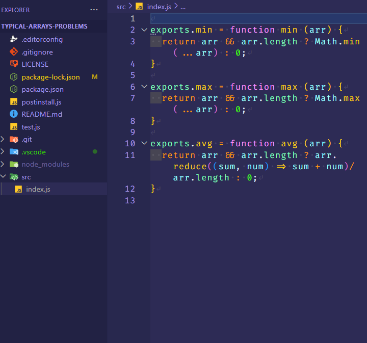The height and width of the screenshot is (343, 367).
Task: Collapse the src folder chevron
Action: [3, 176]
